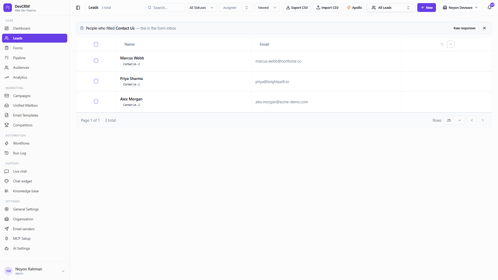Open the Forms section
Image resolution: width=498 pixels, height=280 pixels.
coord(35,48)
